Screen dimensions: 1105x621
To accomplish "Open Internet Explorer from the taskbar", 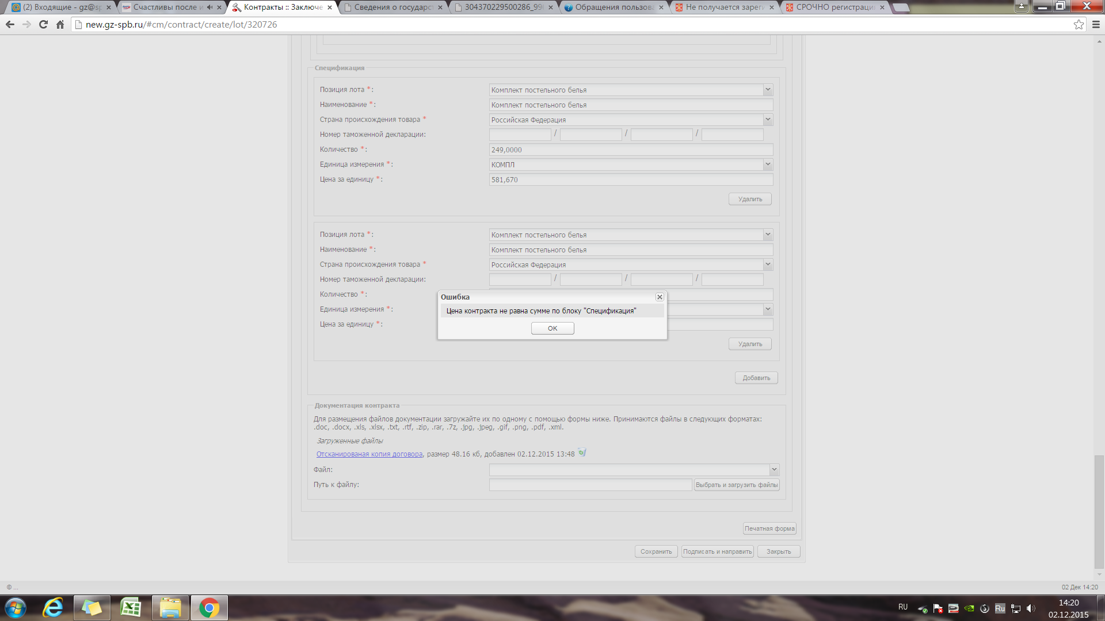I will coord(53,608).
